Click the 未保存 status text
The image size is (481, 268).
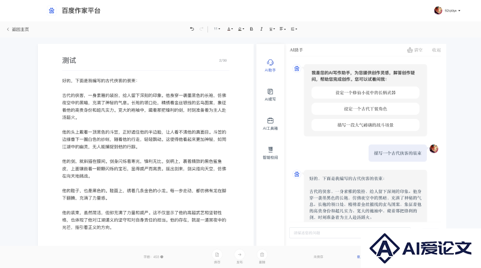[318, 257]
